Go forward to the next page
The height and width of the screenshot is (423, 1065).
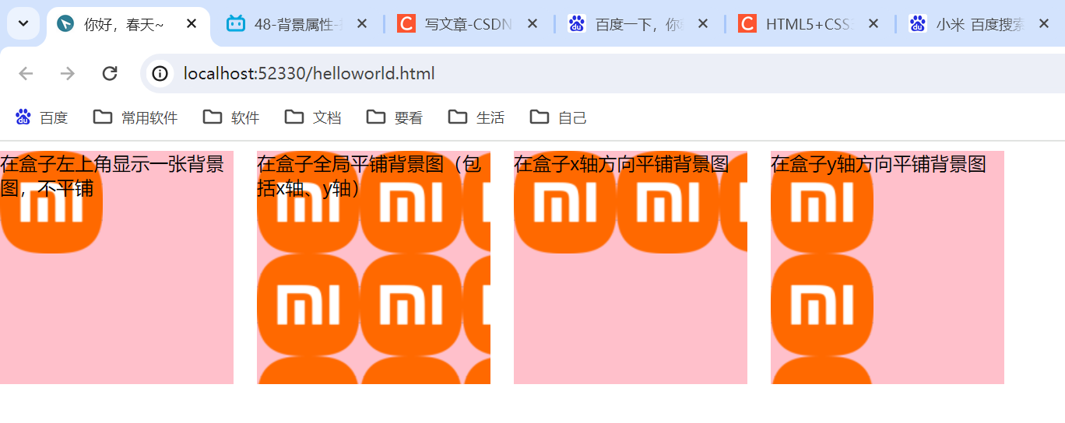coord(68,74)
